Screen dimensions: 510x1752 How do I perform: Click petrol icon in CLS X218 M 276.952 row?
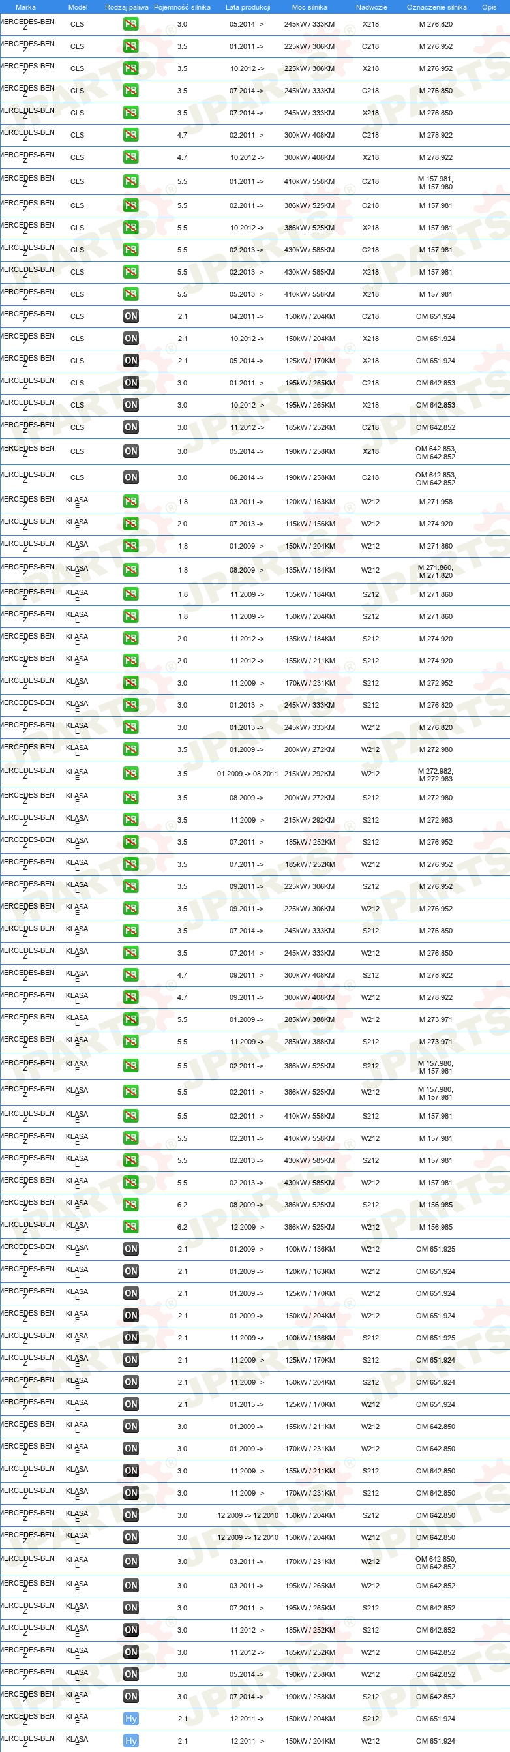click(130, 68)
